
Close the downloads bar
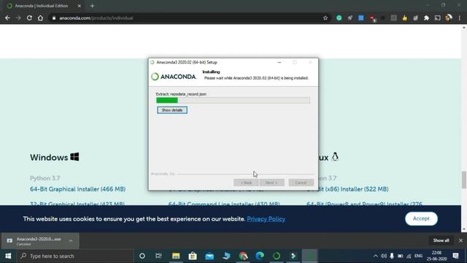(x=460, y=240)
